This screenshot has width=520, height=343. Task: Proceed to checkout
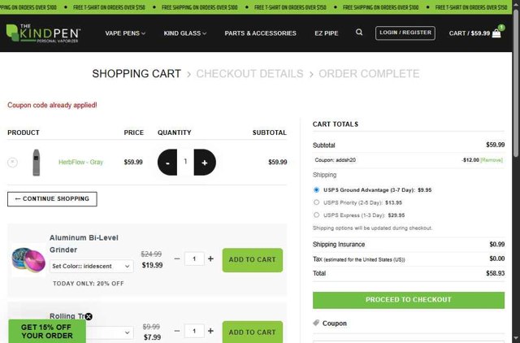tap(409, 300)
